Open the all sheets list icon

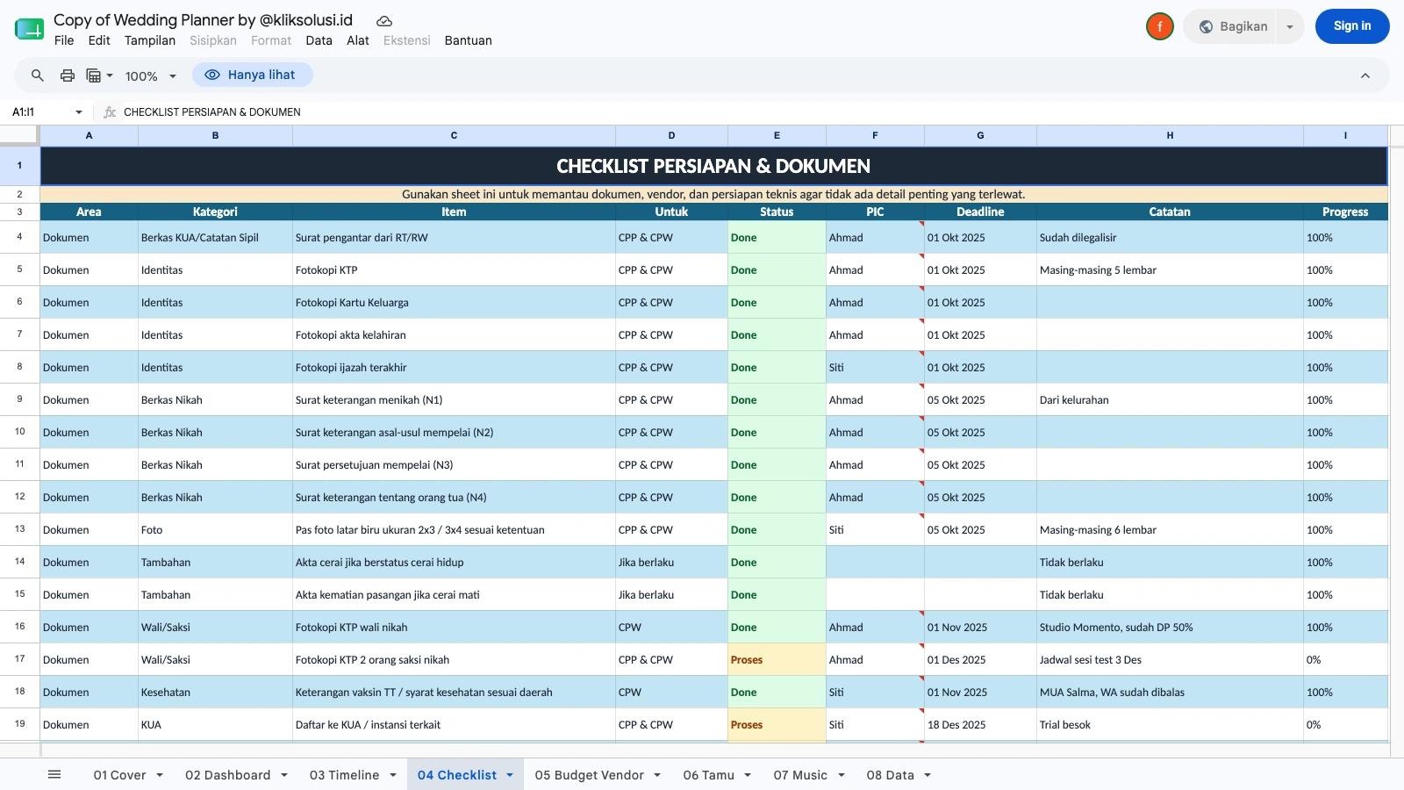click(54, 774)
